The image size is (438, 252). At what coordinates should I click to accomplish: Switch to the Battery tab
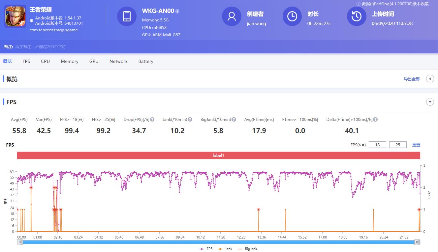[x=146, y=61]
